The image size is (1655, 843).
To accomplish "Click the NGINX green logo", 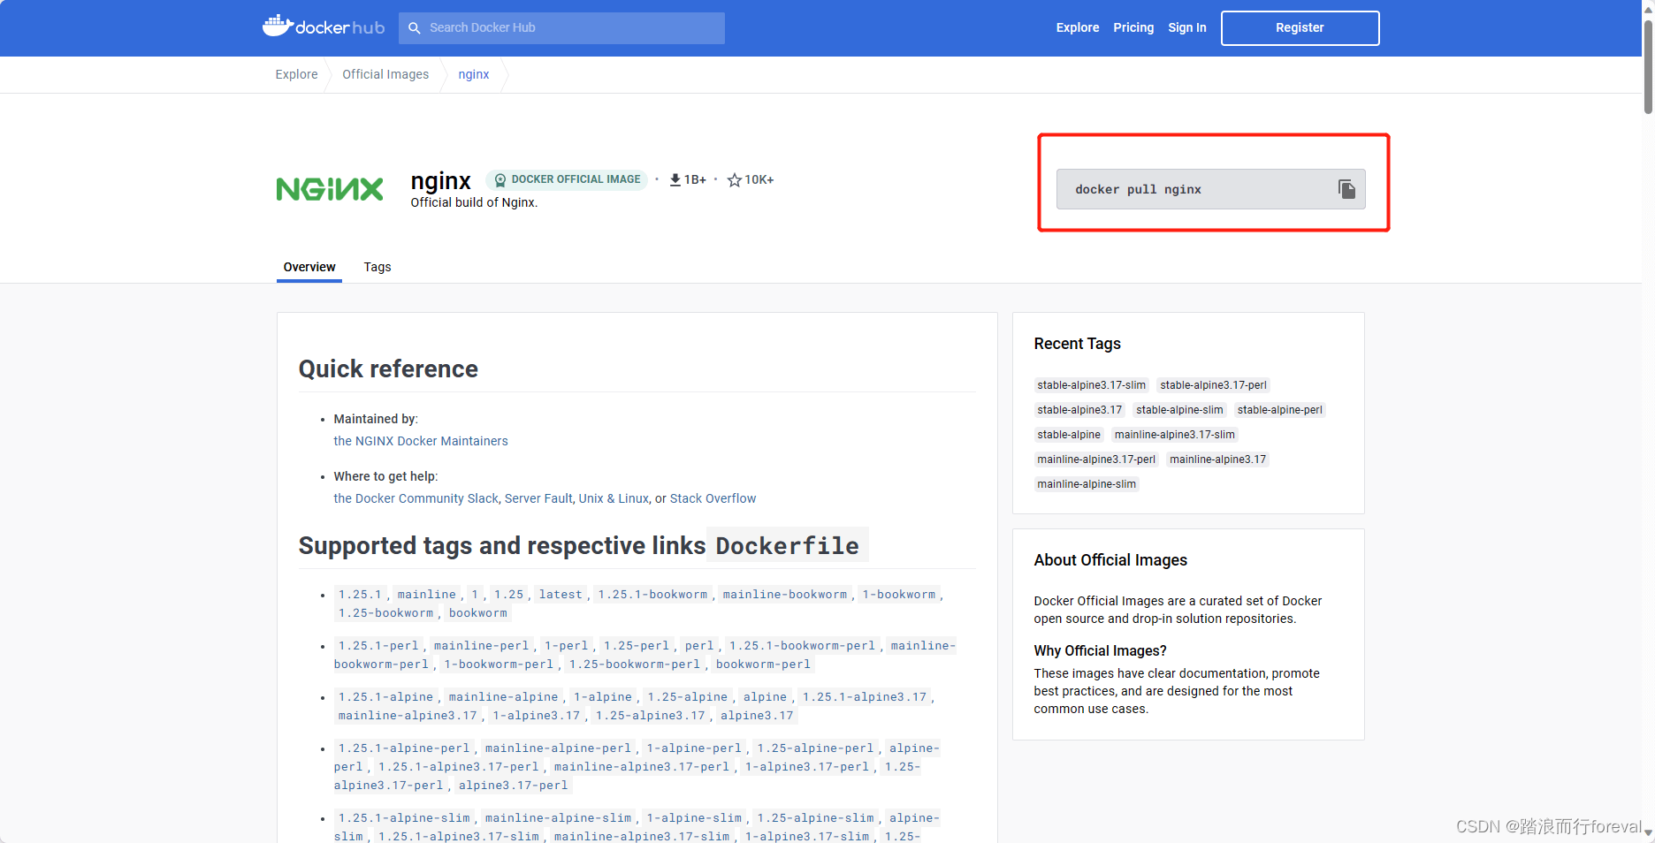I will (x=330, y=189).
